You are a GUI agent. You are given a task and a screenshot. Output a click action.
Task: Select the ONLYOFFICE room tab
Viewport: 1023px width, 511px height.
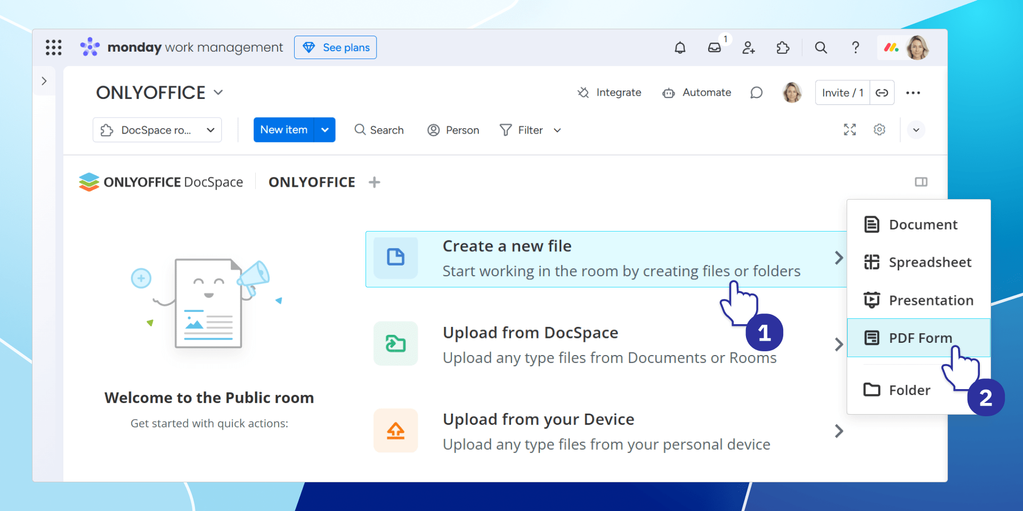312,182
